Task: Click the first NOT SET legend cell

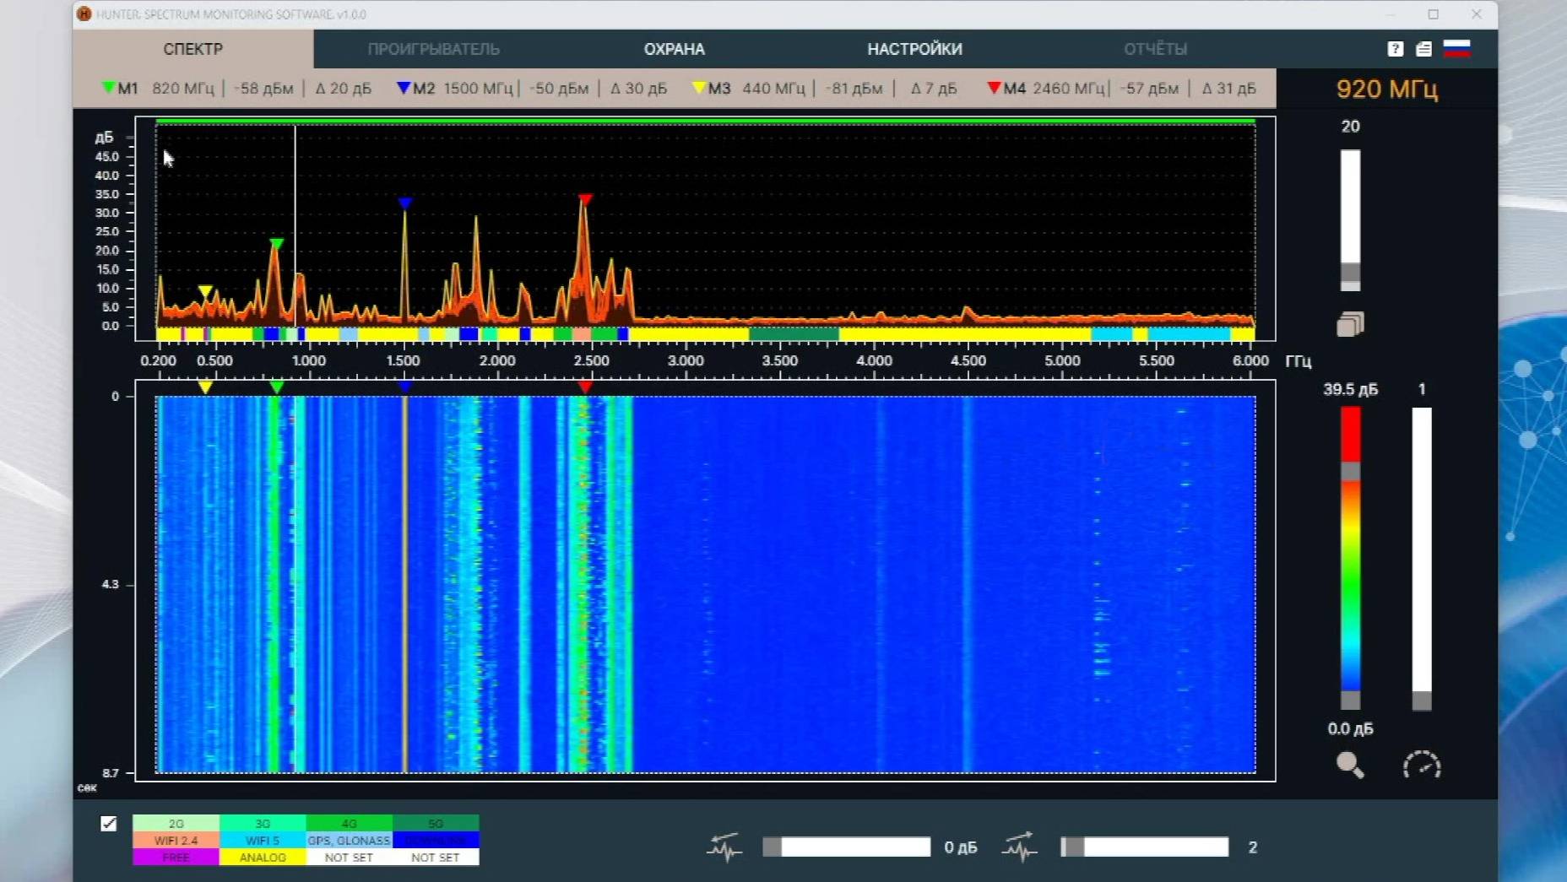Action: [349, 858]
